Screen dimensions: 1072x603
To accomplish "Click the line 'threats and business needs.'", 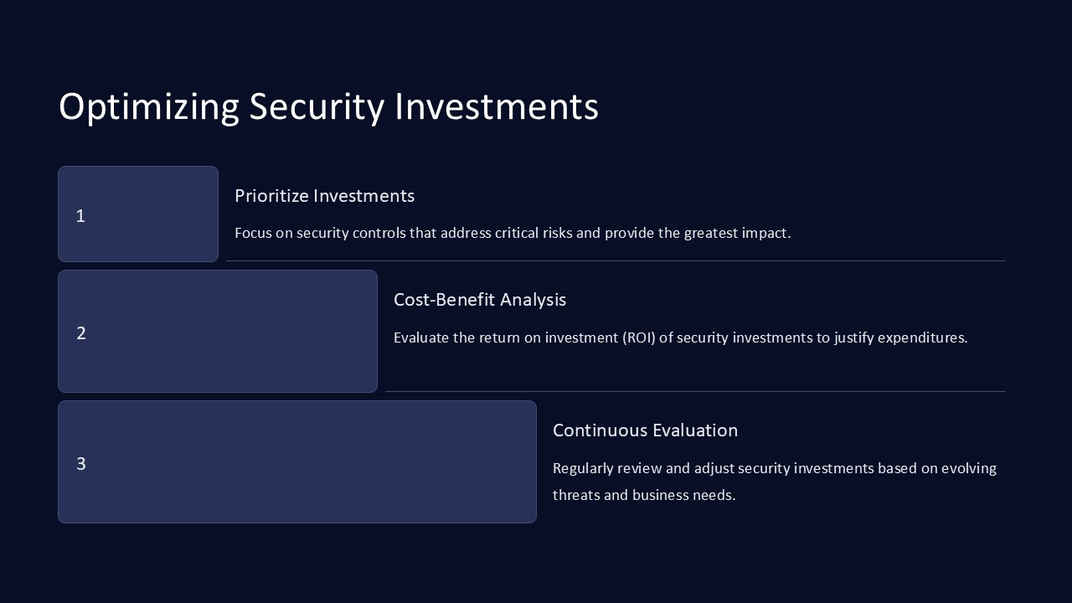I will [x=644, y=495].
